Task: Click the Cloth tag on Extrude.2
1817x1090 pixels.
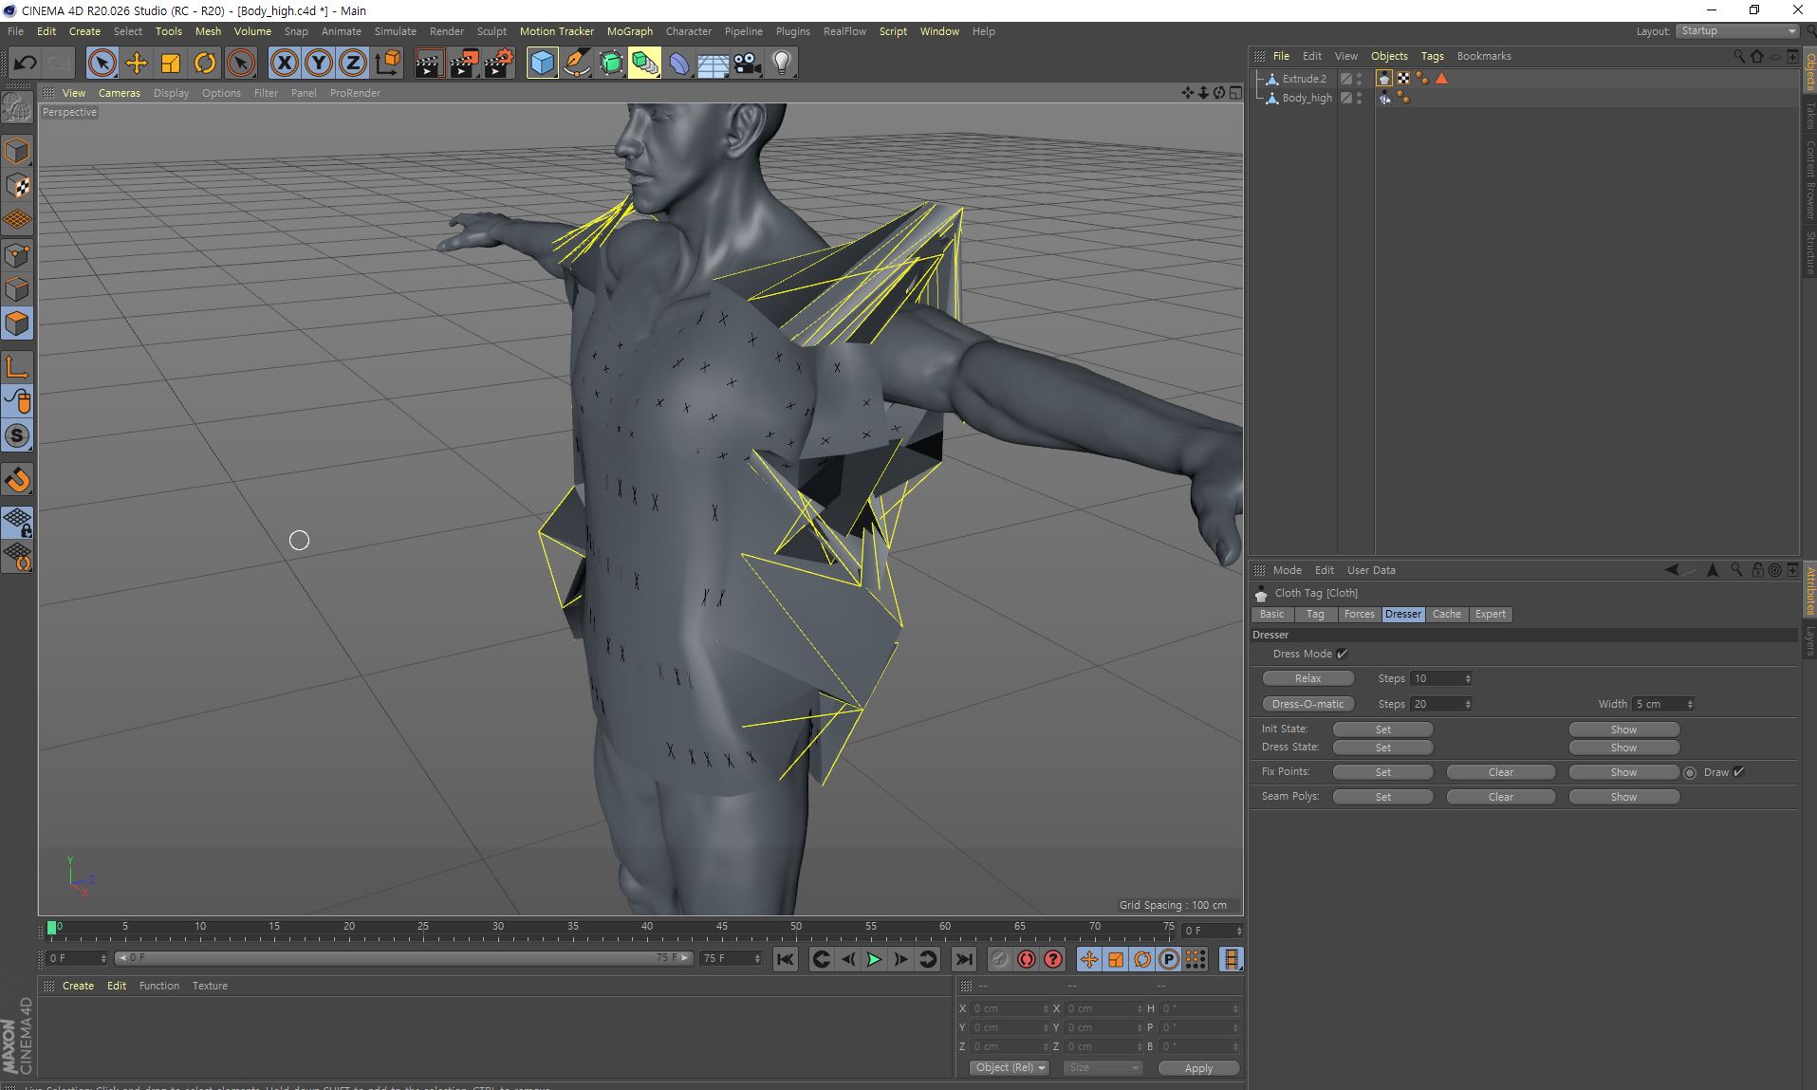Action: click(x=1384, y=79)
